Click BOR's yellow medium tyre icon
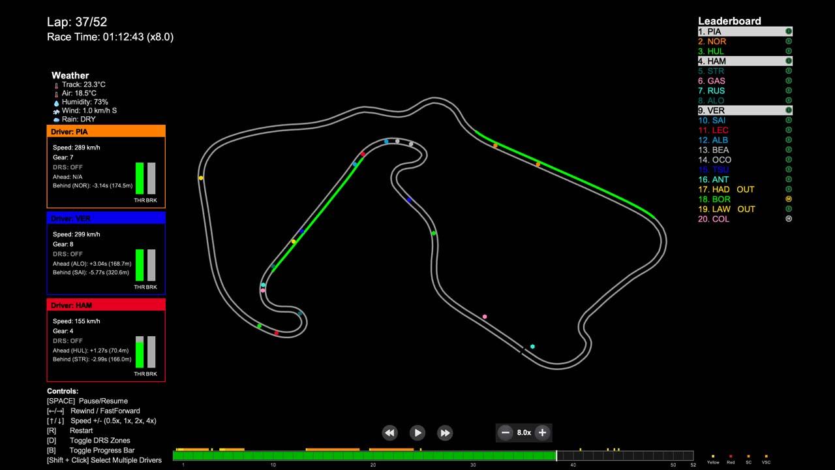This screenshot has width=835, height=470. (x=788, y=199)
